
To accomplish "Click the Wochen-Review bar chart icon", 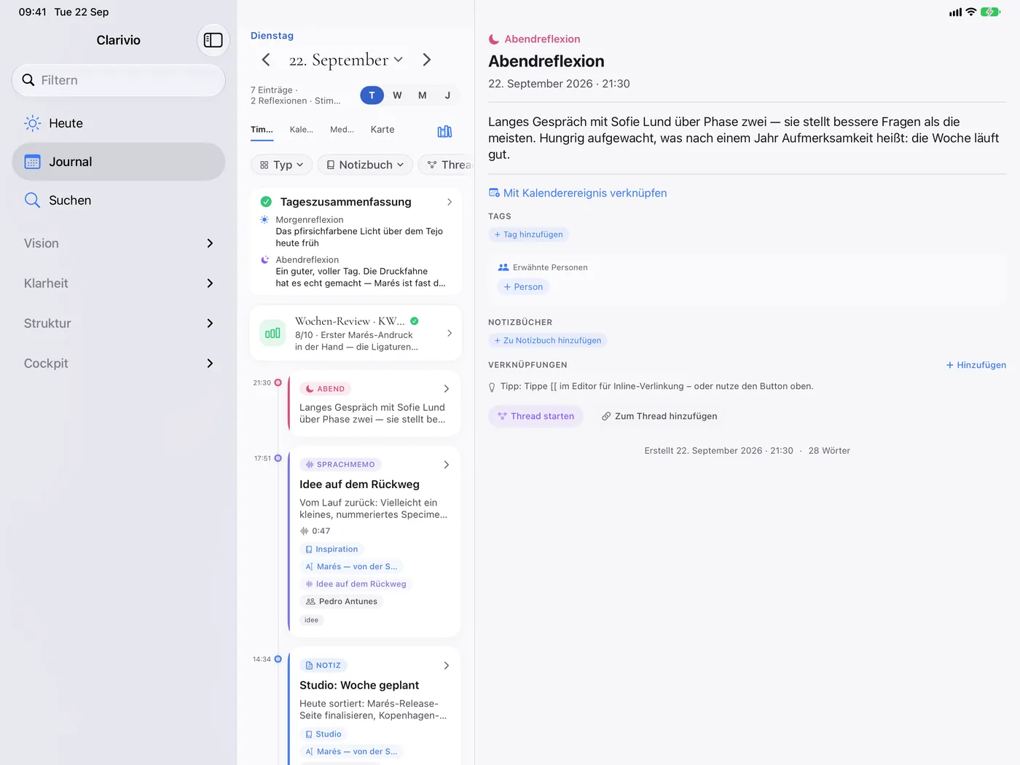I will click(x=272, y=333).
